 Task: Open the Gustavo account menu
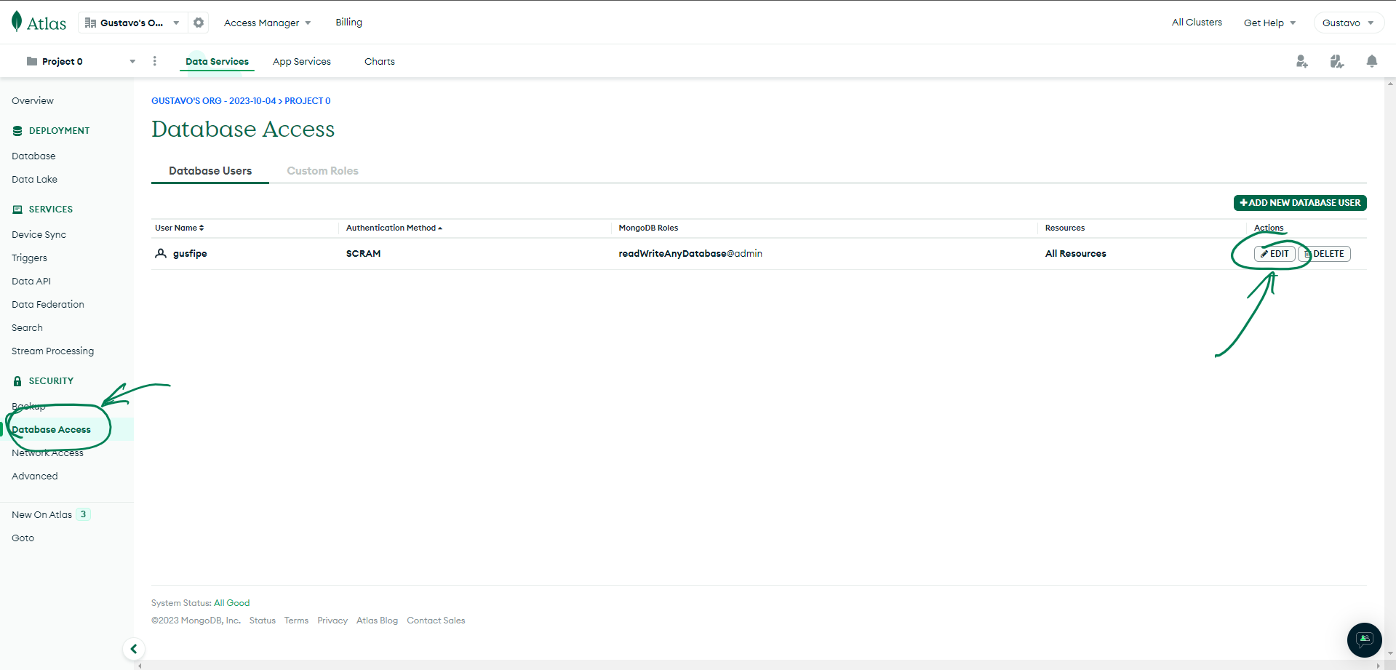coord(1348,23)
